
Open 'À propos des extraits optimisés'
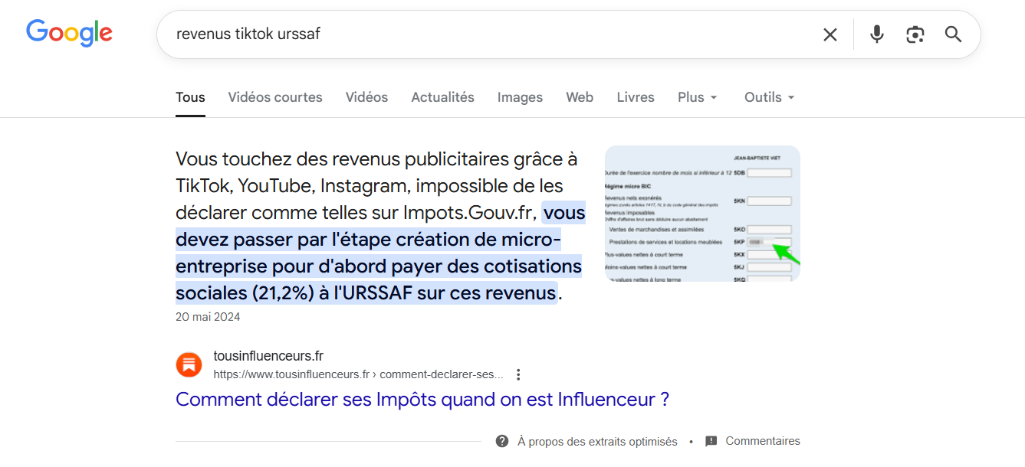click(597, 442)
